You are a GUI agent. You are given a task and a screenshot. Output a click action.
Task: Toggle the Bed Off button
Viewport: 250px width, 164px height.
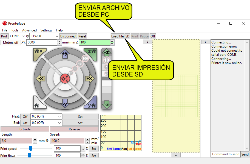pos(25,123)
